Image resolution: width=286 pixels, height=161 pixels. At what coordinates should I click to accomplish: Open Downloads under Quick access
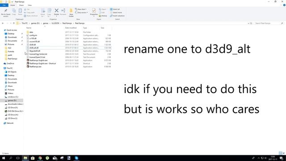(12, 37)
